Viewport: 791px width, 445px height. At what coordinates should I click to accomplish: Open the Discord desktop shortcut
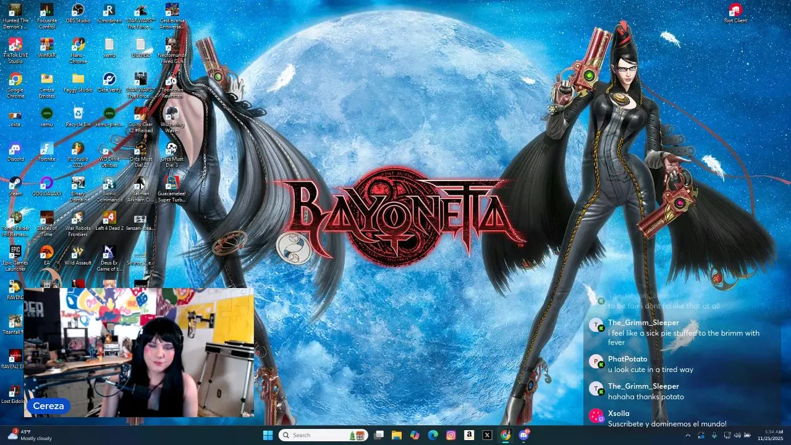click(x=15, y=153)
